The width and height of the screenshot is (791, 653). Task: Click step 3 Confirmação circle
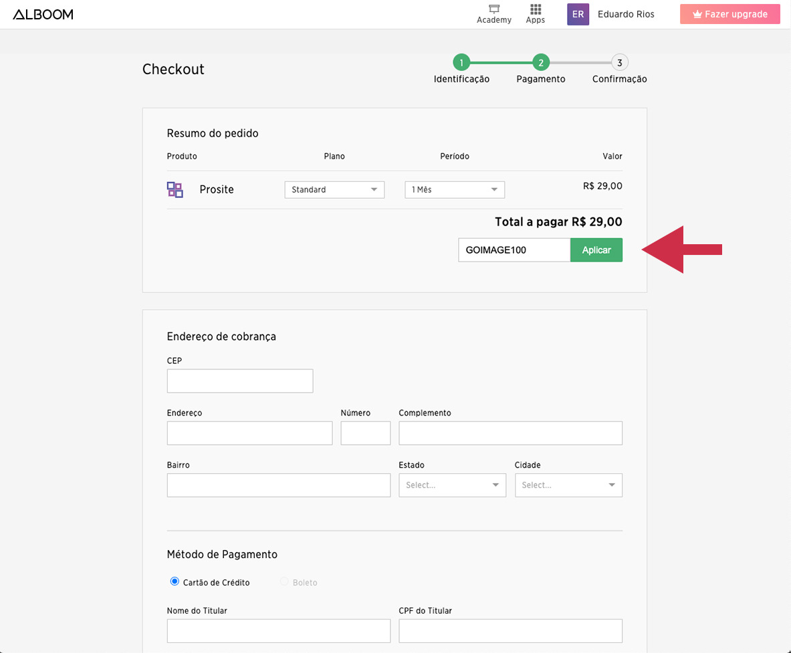(620, 63)
